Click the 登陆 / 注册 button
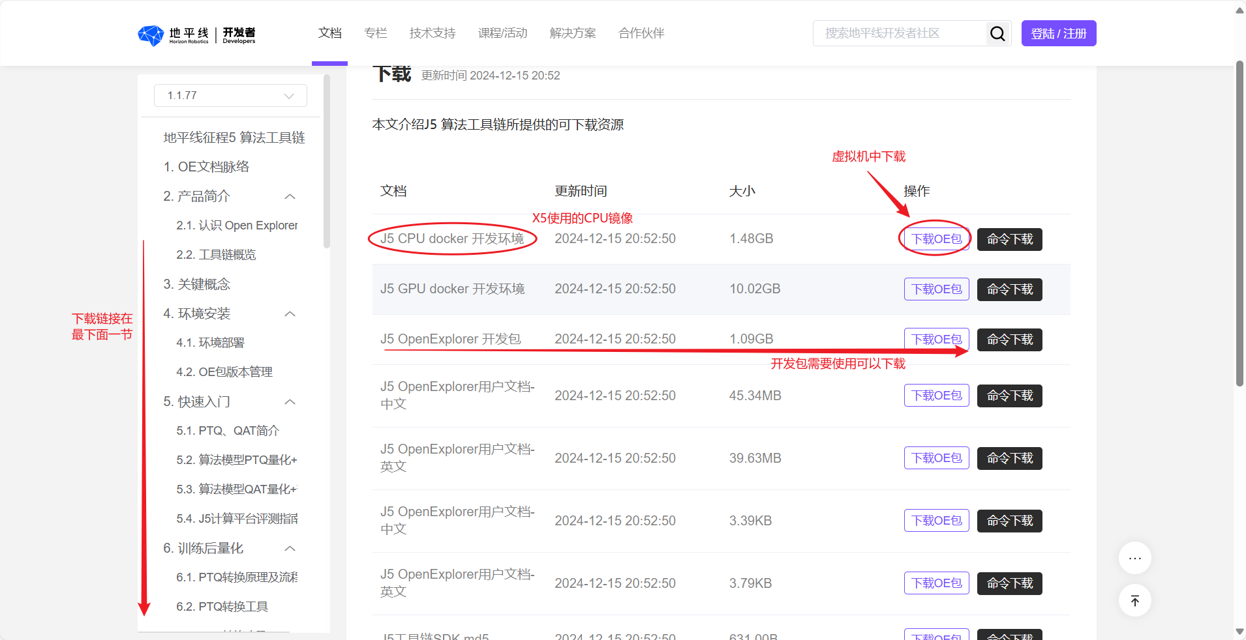Image resolution: width=1246 pixels, height=640 pixels. coord(1058,33)
